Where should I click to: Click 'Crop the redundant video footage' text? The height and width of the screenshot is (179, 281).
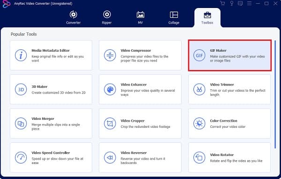tap(145, 127)
